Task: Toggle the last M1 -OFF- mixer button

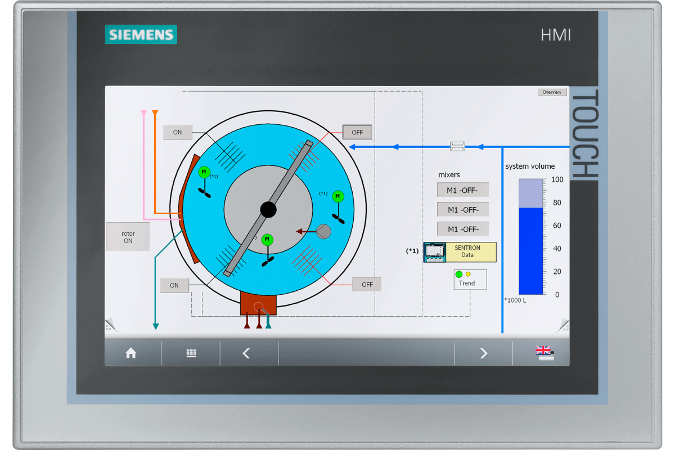Action: (462, 229)
